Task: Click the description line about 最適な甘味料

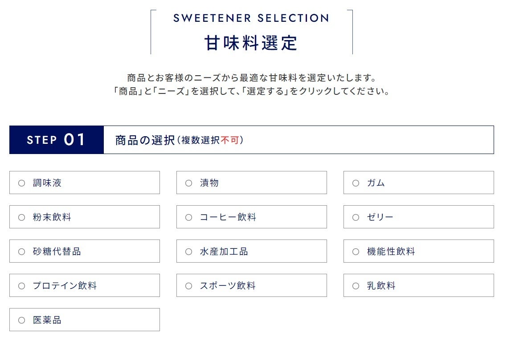Action: [251, 78]
